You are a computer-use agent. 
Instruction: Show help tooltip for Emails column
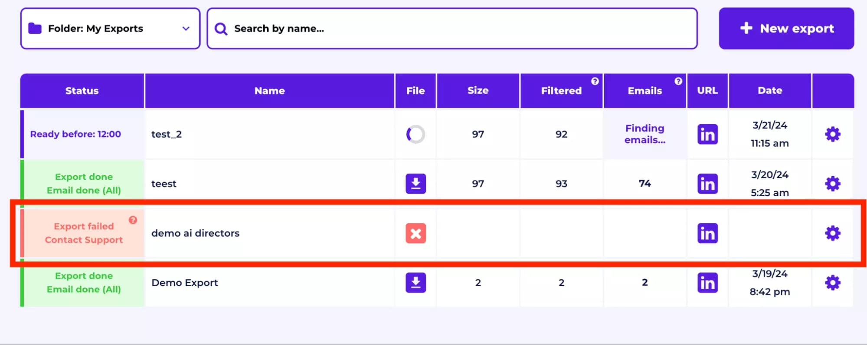(x=678, y=81)
